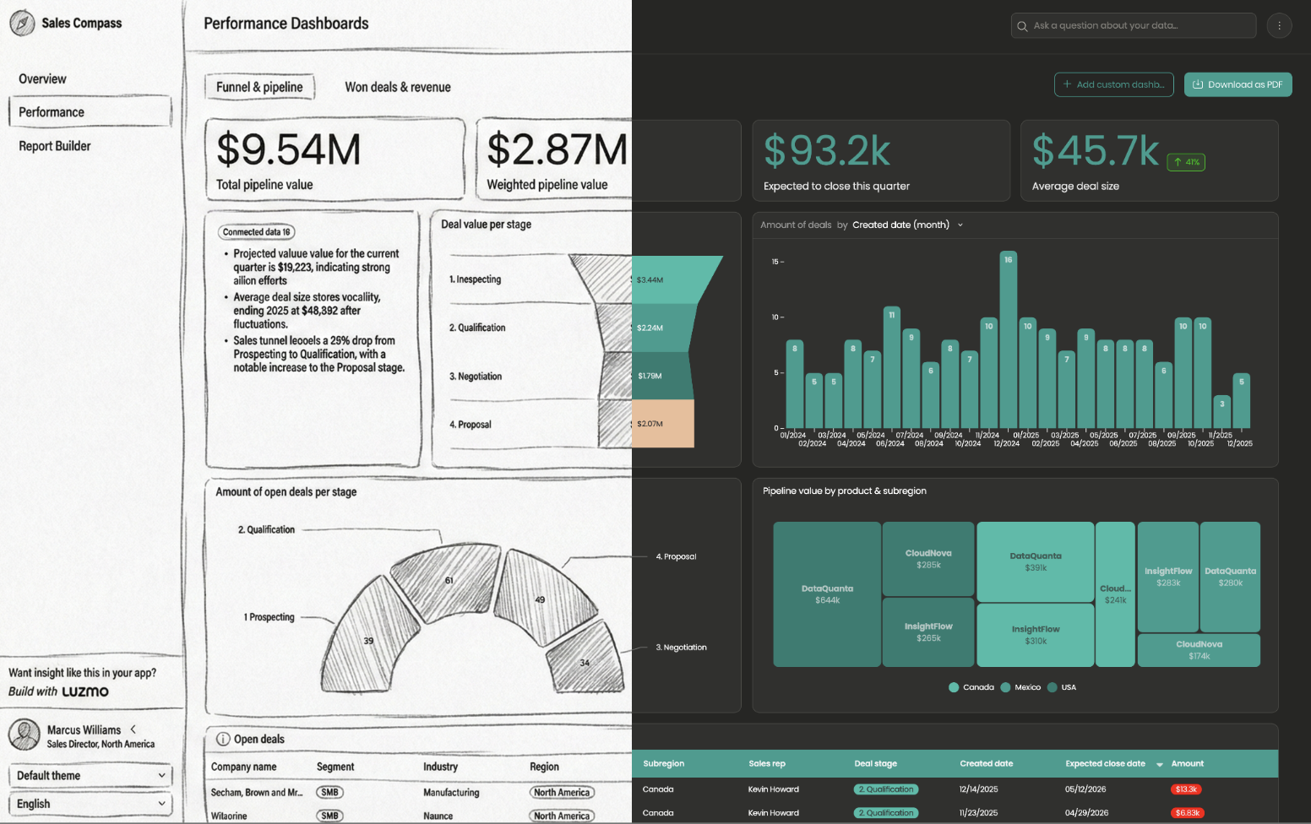1311x824 pixels.
Task: Click Amount column header
Action: click(x=1187, y=764)
